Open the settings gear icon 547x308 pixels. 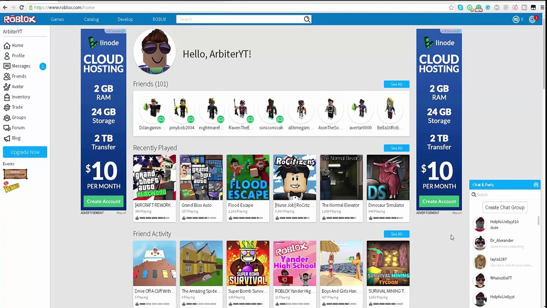tap(532, 19)
